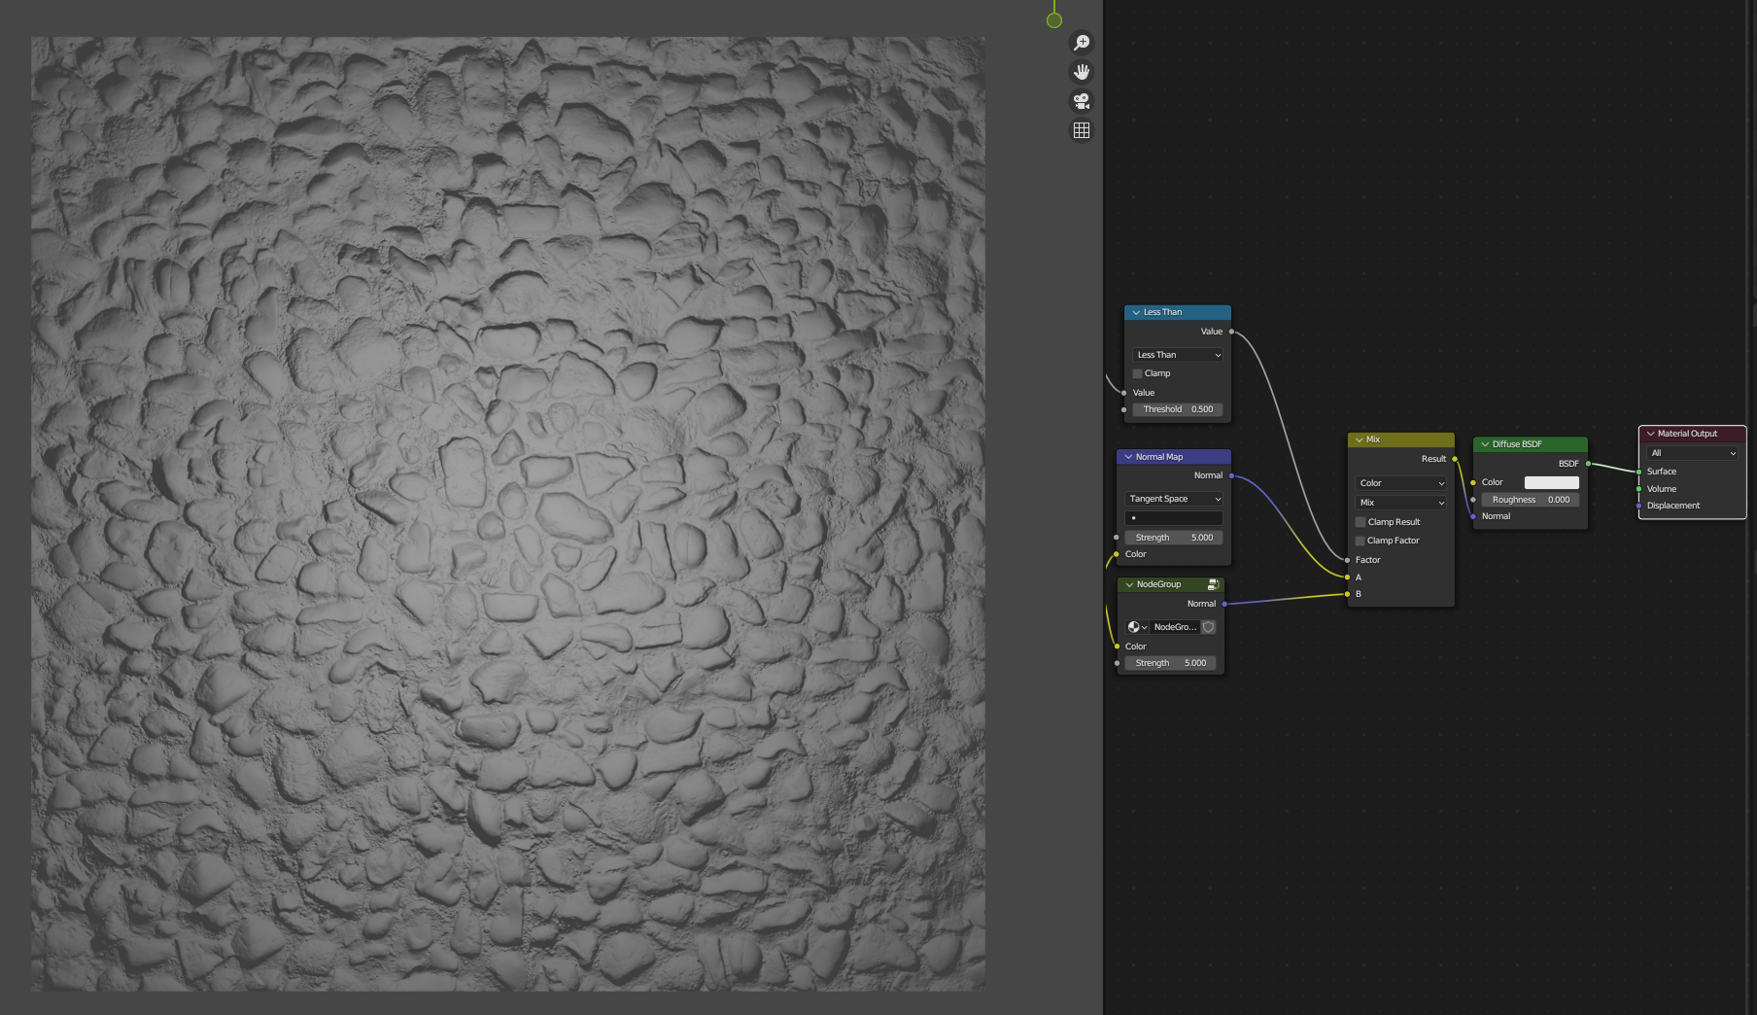Open the Color data type dropdown in Mix
The width and height of the screenshot is (1757, 1015).
coord(1400,483)
